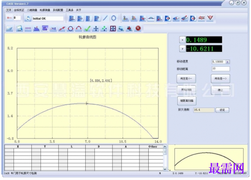251x180 pixels.
Task: Click the table scrollbar up arrow
Action: pos(165,147)
